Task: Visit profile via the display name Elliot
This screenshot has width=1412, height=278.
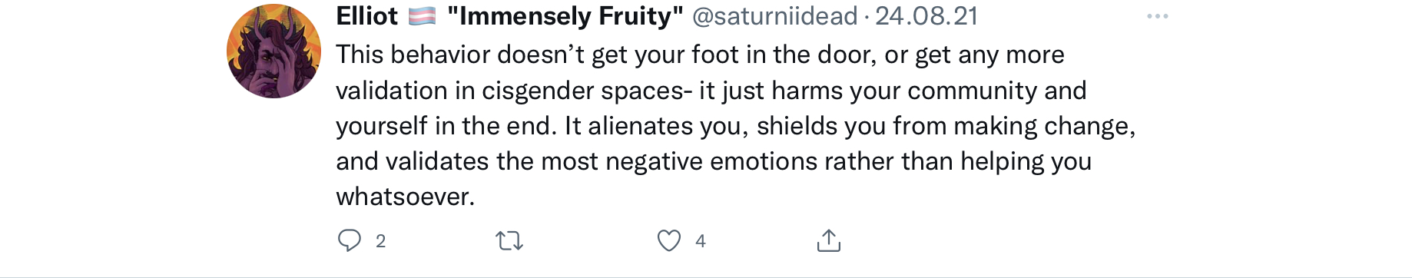Action: [367, 16]
